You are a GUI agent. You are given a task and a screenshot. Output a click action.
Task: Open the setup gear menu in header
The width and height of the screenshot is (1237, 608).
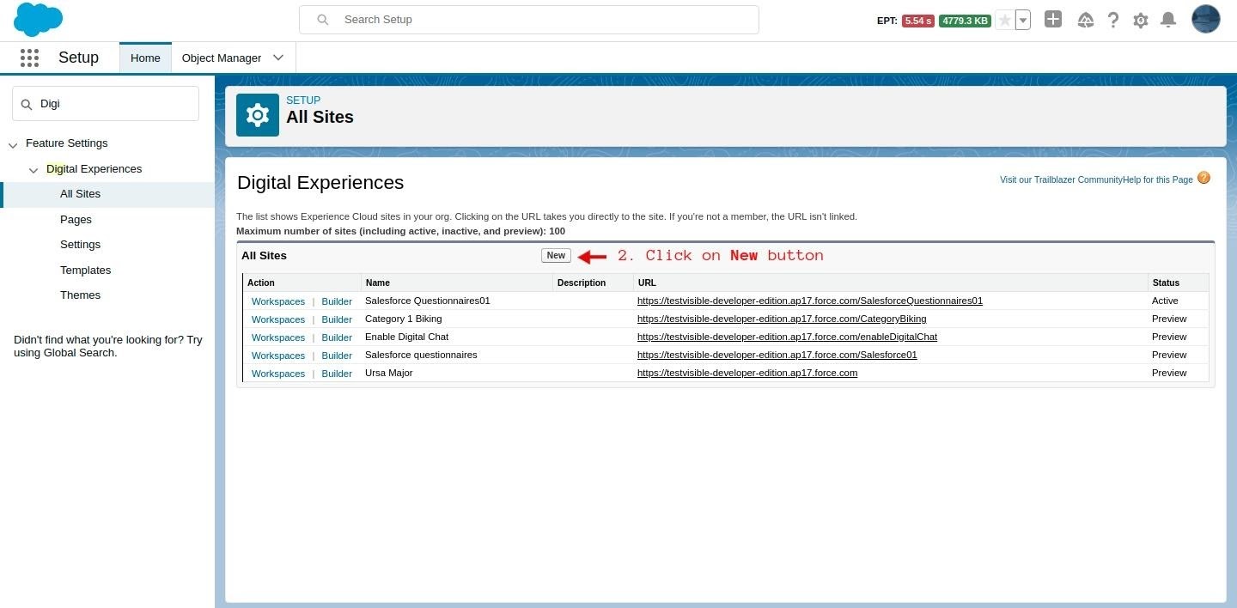tap(1141, 20)
